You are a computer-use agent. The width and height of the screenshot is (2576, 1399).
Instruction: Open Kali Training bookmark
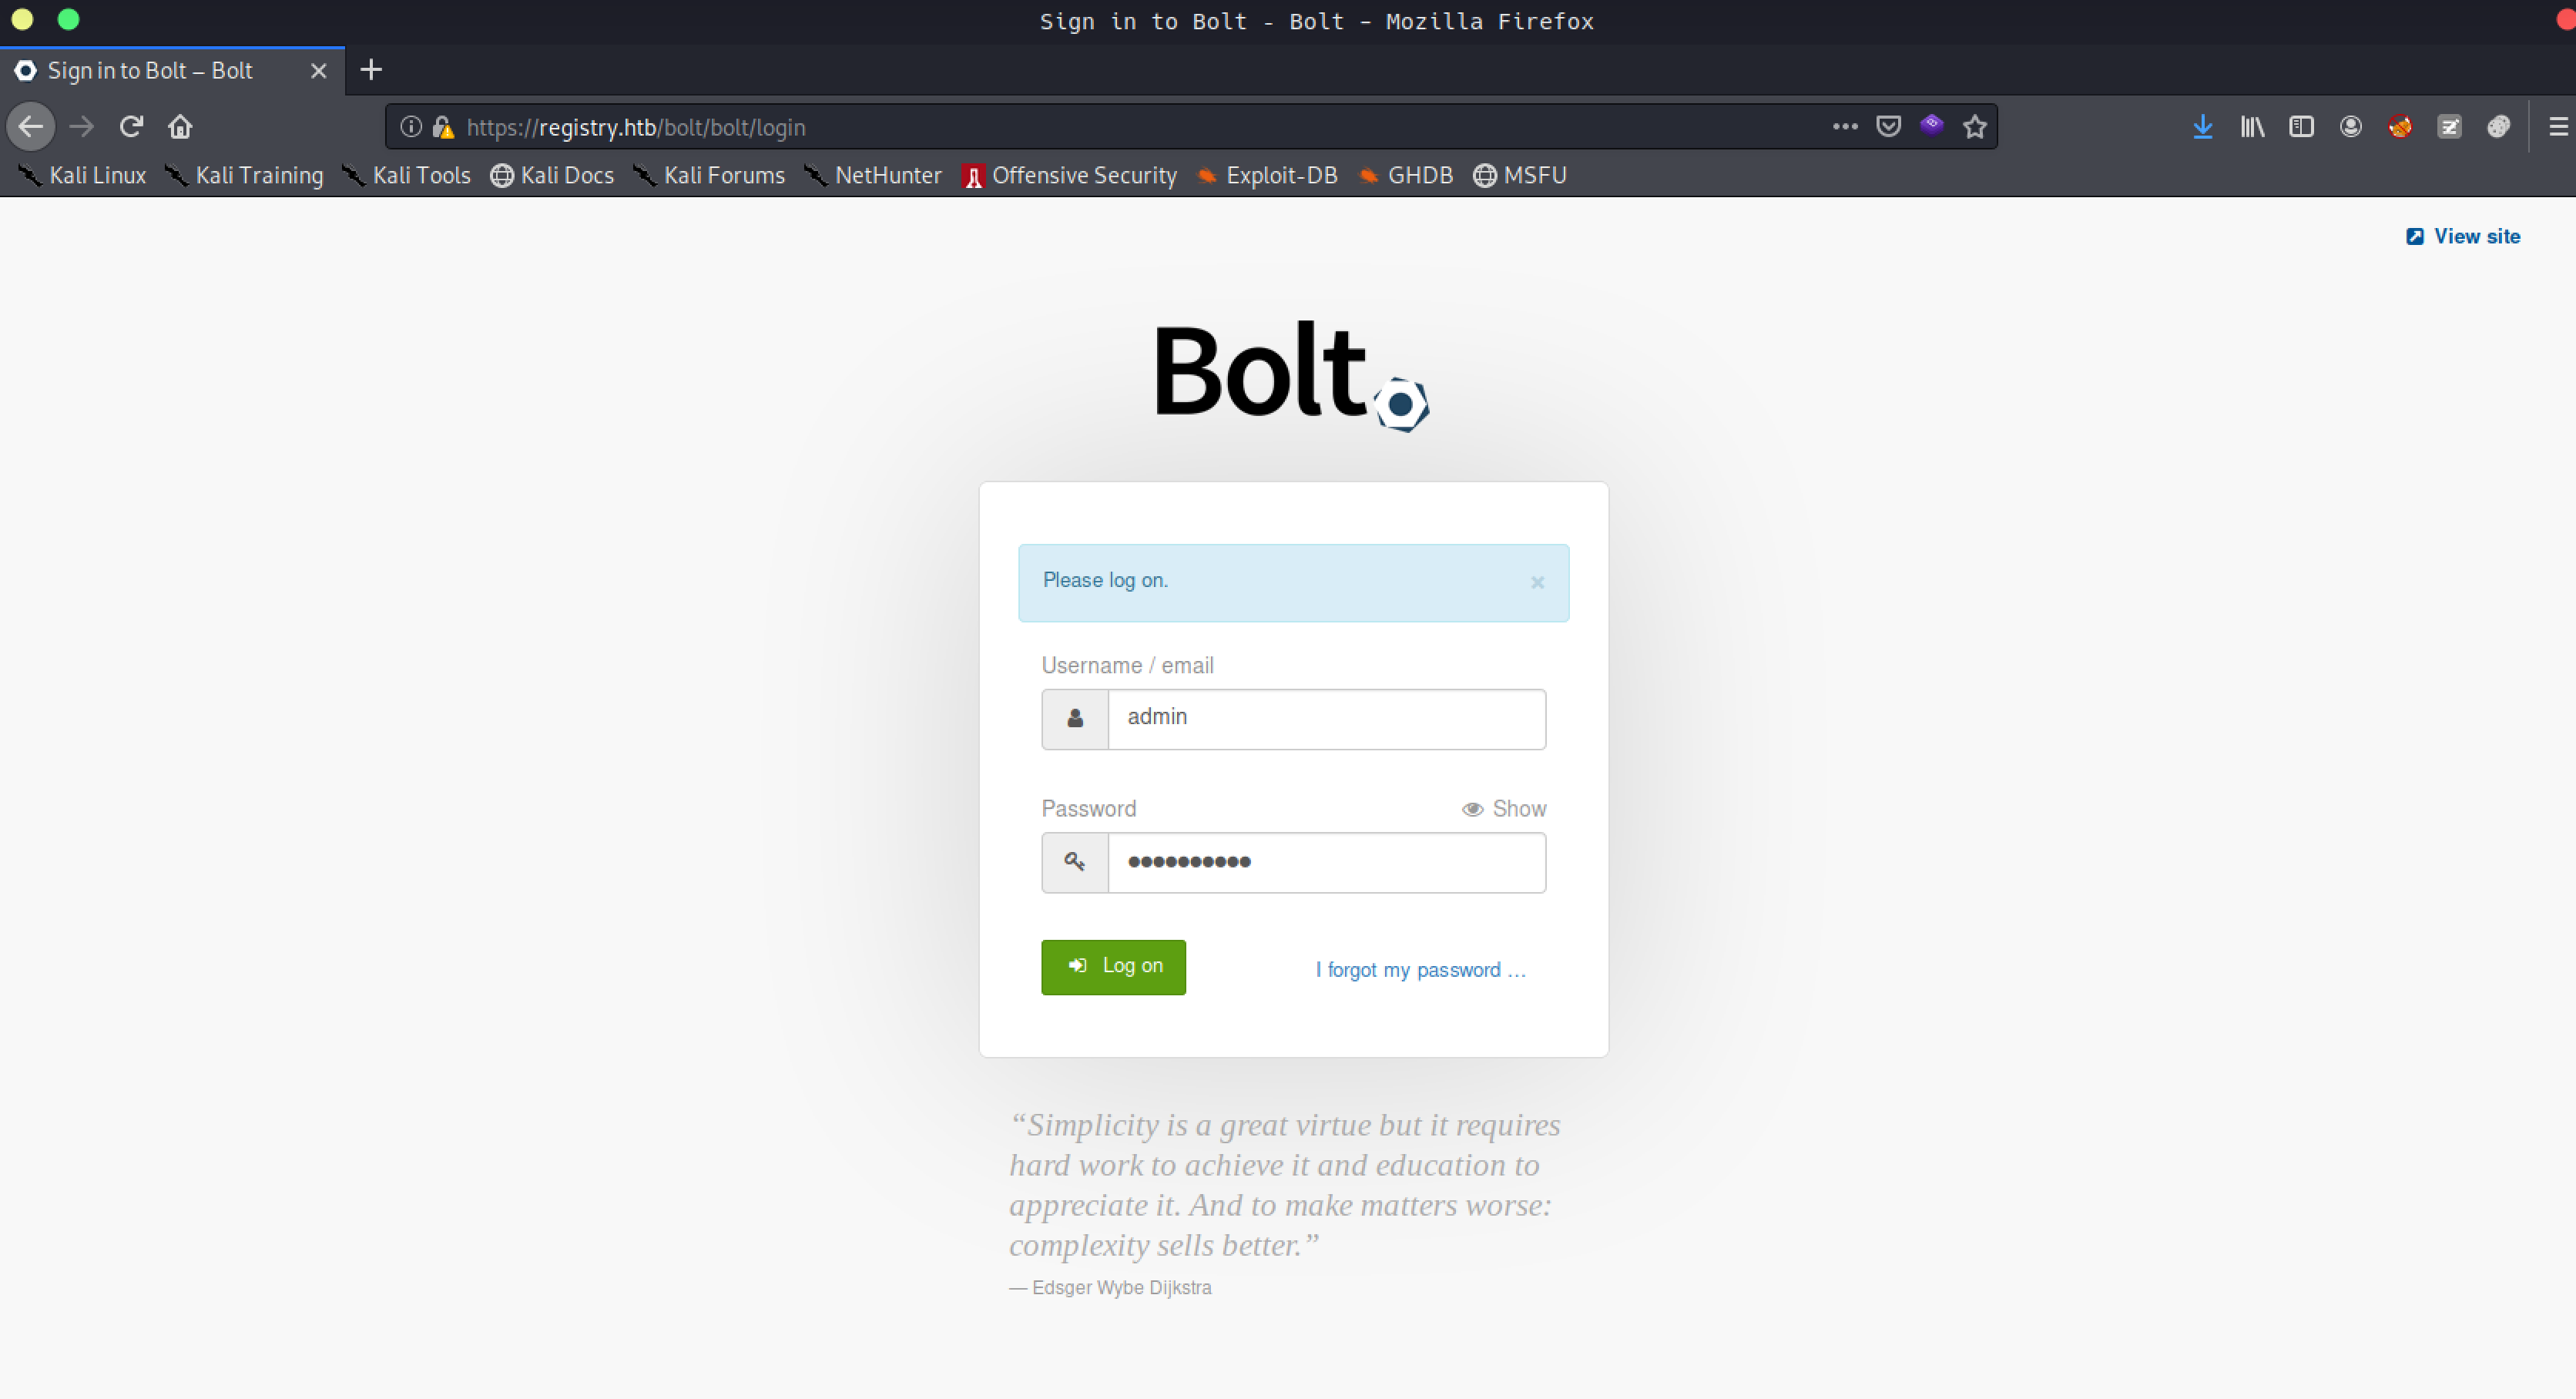click(x=245, y=176)
